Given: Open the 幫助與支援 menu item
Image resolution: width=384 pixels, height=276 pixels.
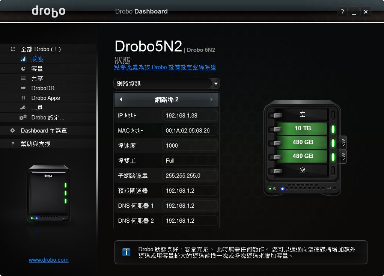Looking at the screenshot, I should pyautogui.click(x=35, y=144).
